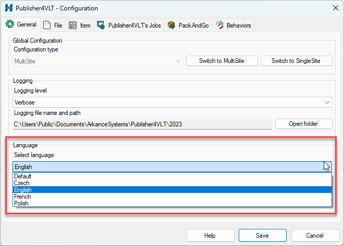Screen dimensions: 344x246
Task: Collapse the Select language dropdown arrow
Action: coord(327,166)
